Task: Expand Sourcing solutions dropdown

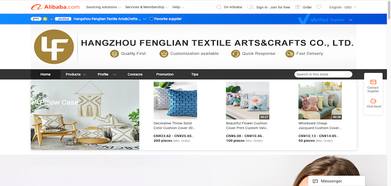Action: [x=103, y=7]
